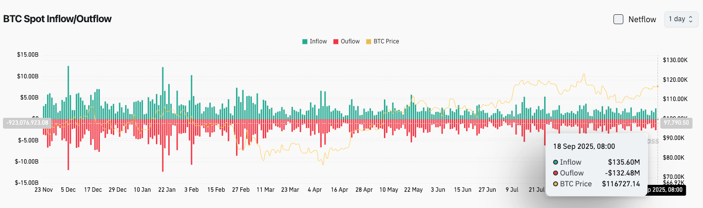Click the 3 Feb date label

click(191, 189)
